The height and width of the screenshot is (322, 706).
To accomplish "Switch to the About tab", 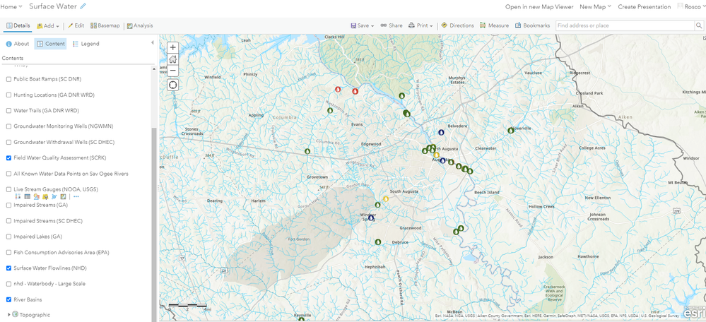I will coord(18,44).
